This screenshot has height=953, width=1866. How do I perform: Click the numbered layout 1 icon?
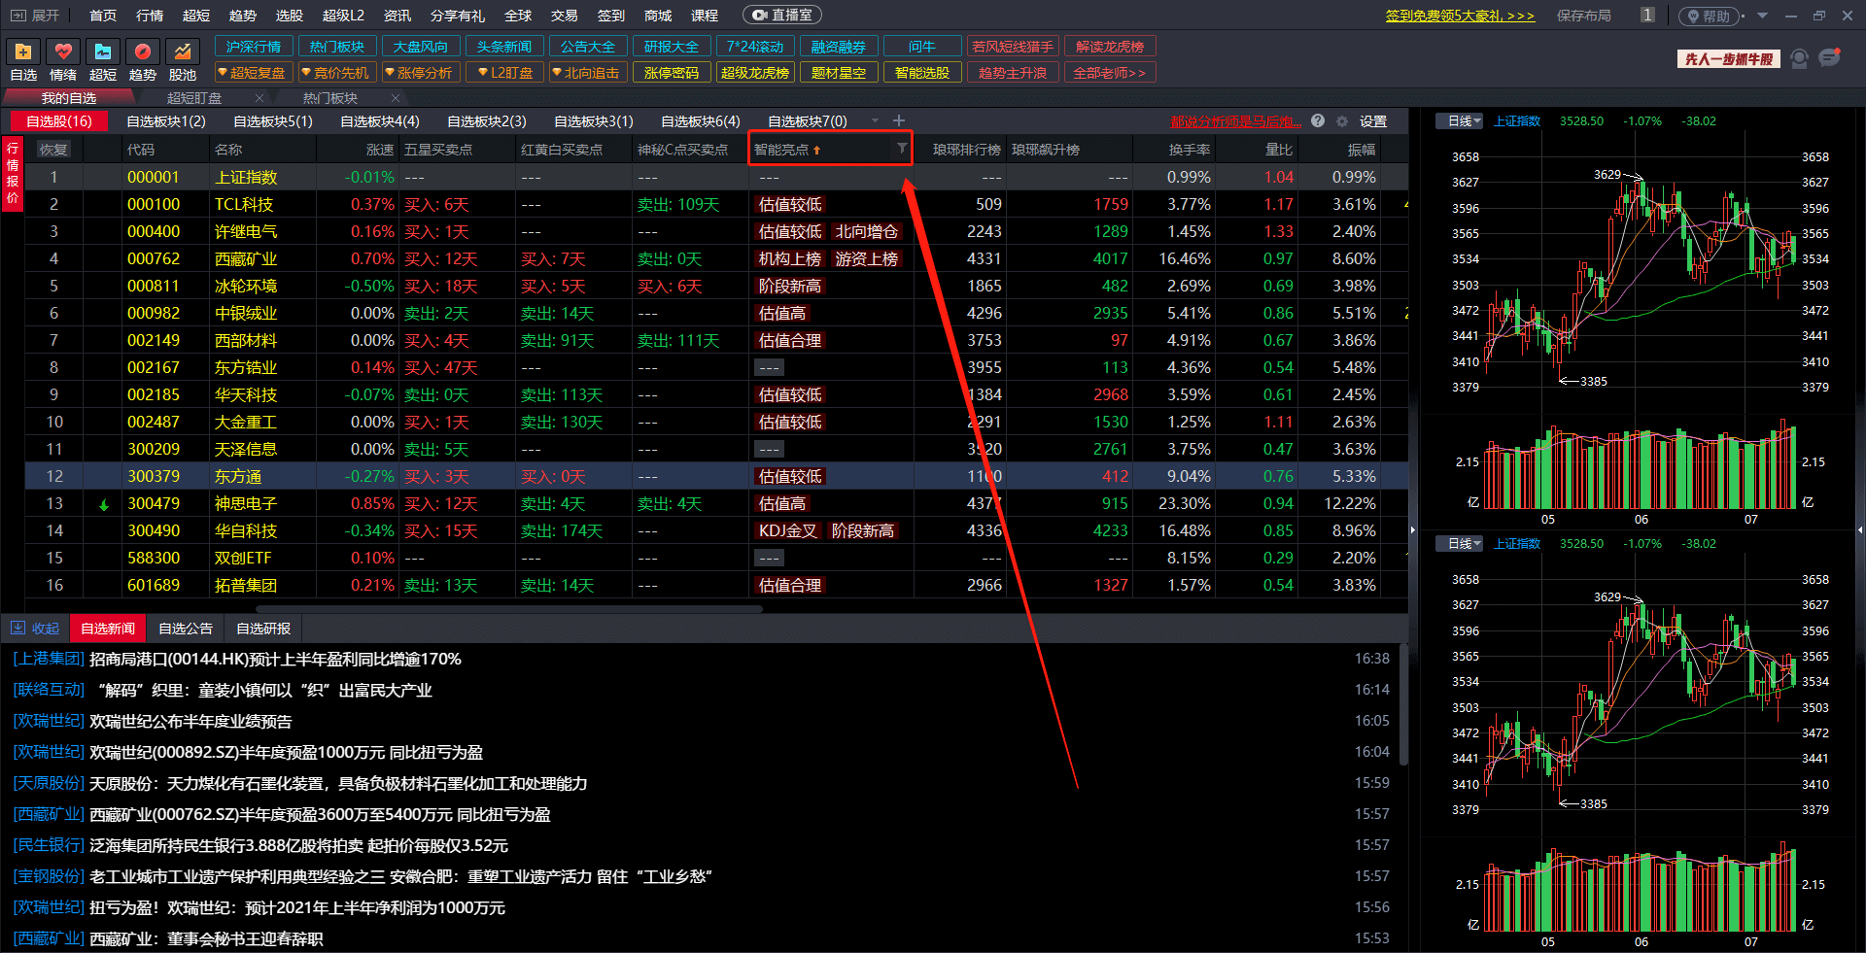(1647, 16)
